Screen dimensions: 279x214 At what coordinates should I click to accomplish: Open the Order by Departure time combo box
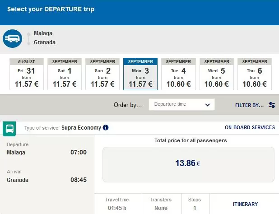tap(181, 105)
